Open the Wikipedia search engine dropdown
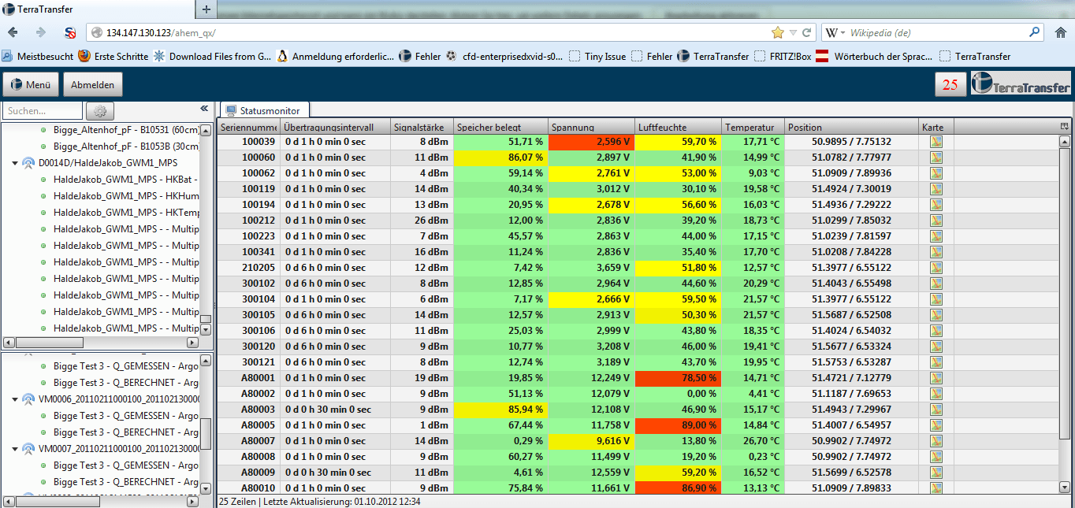1075x508 pixels. [835, 32]
